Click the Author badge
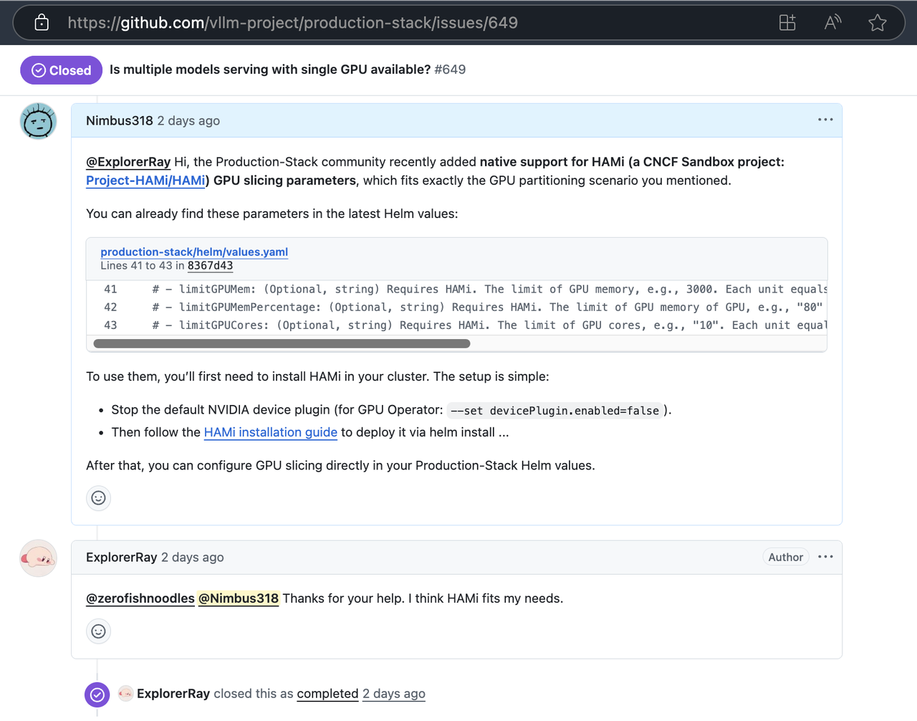Screen dimensions: 917x721 (x=786, y=557)
